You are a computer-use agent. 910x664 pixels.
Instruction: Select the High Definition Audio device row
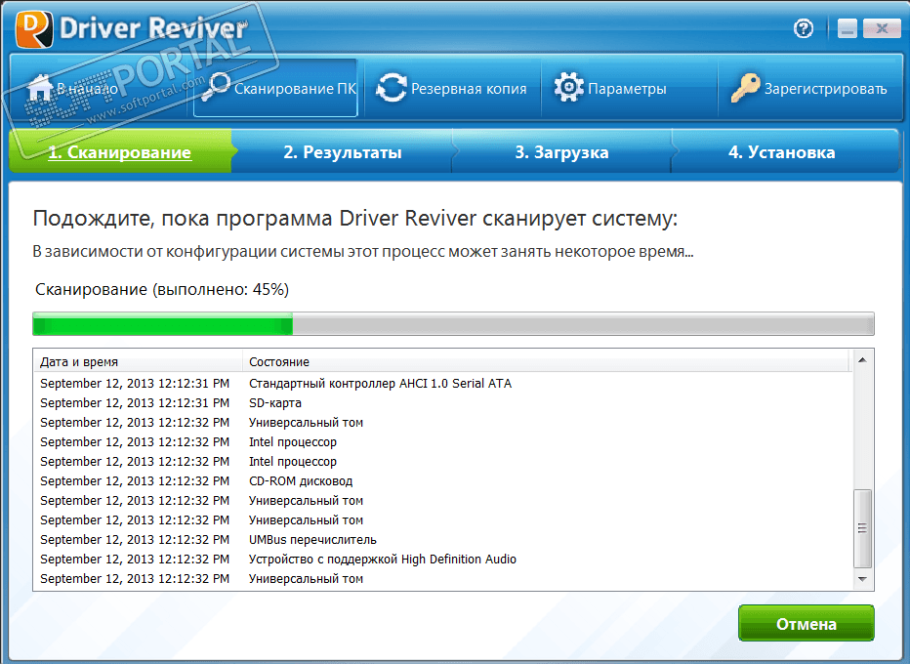tap(443, 559)
